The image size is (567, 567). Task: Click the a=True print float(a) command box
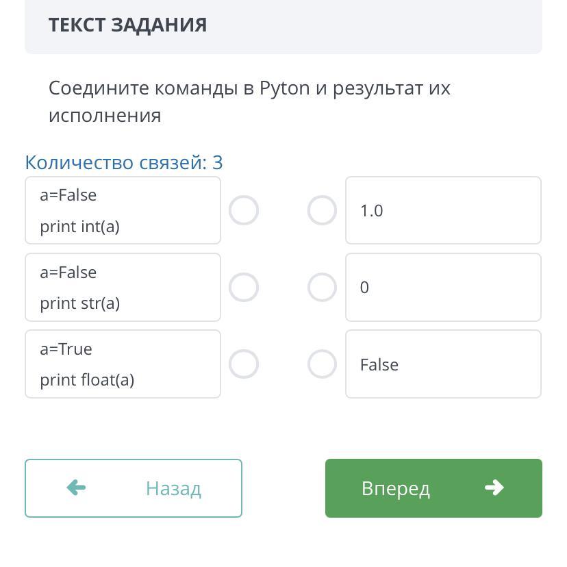click(x=123, y=364)
